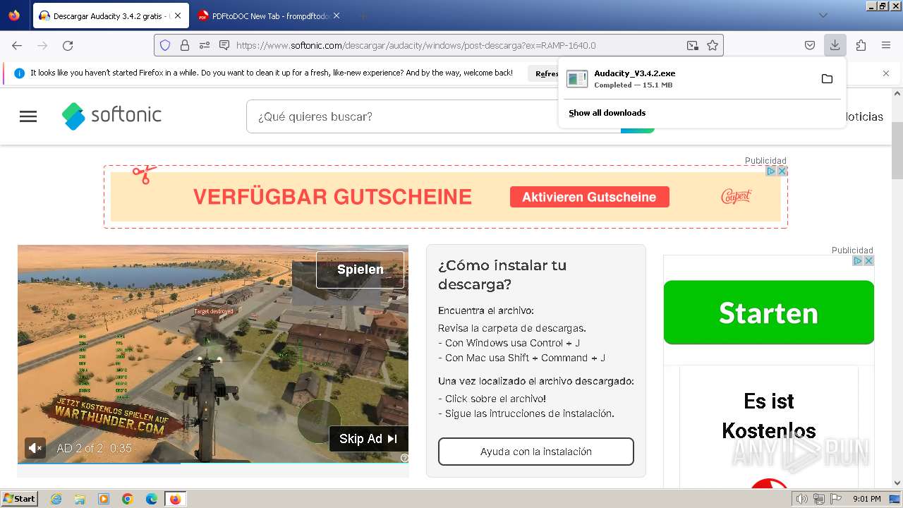The height and width of the screenshot is (508, 903).
Task: Open a new browser tab
Action: pos(363,16)
